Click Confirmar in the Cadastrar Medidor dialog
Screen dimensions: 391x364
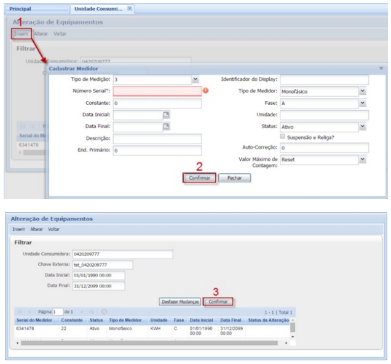pos(199,178)
